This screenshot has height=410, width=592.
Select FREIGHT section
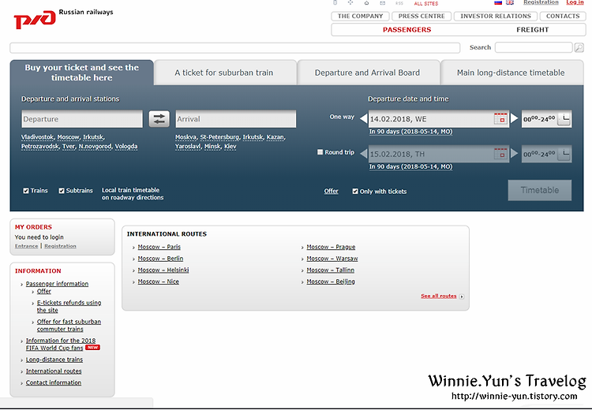[532, 30]
